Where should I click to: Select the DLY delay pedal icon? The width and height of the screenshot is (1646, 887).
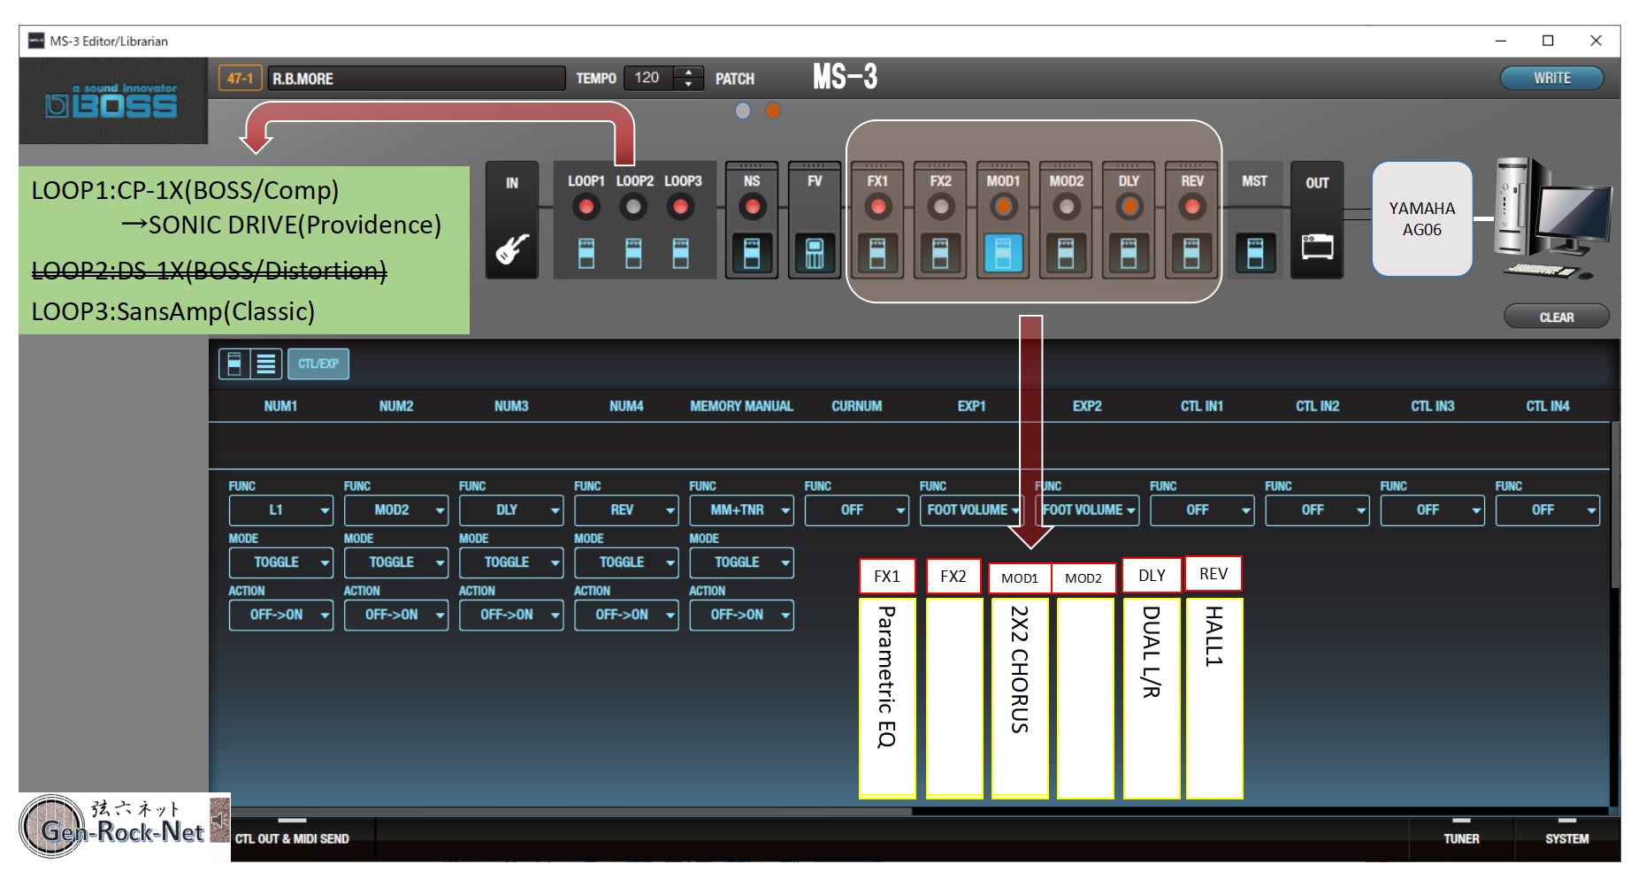(x=1129, y=253)
